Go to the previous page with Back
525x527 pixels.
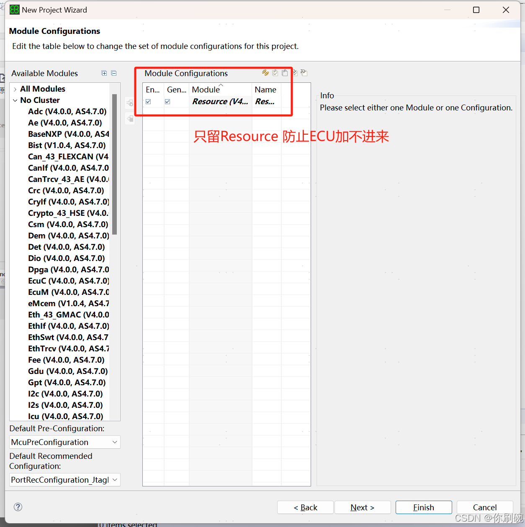pos(305,507)
